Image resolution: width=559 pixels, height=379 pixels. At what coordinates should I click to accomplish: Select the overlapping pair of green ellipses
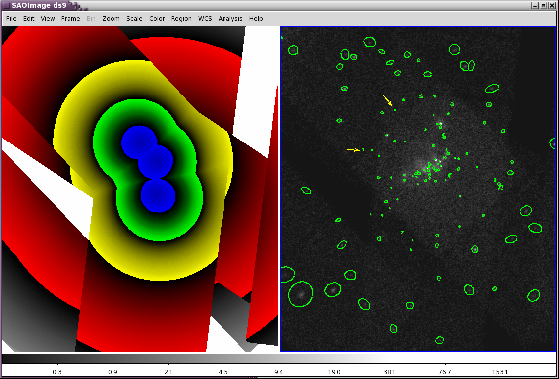[x=467, y=65]
